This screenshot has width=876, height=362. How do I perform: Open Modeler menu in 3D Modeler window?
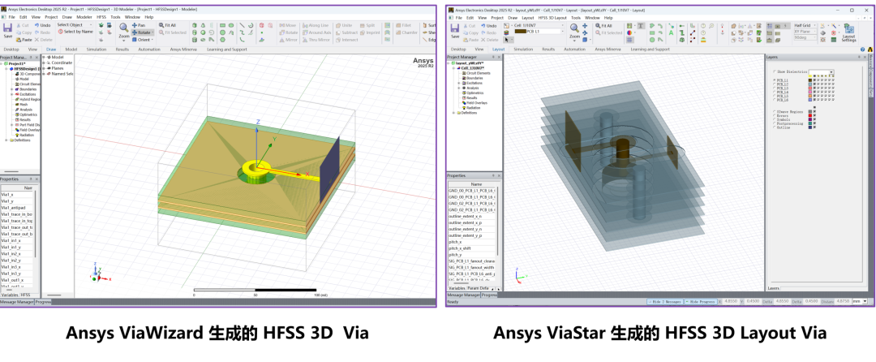[84, 17]
